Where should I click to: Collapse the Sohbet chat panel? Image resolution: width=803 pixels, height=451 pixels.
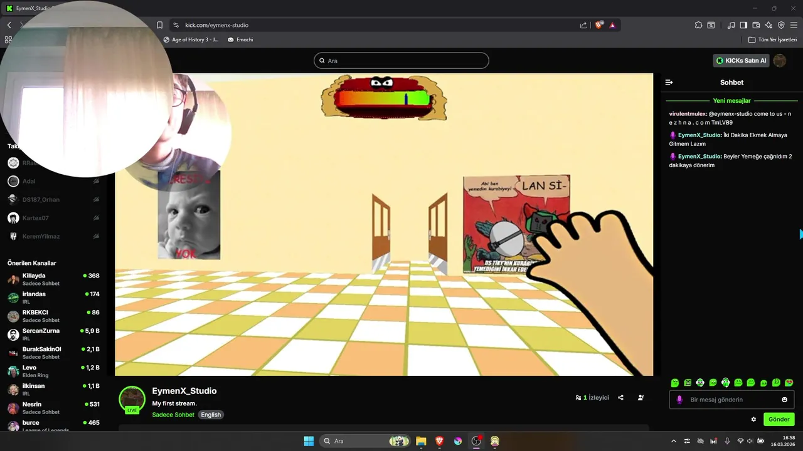pos(669,82)
